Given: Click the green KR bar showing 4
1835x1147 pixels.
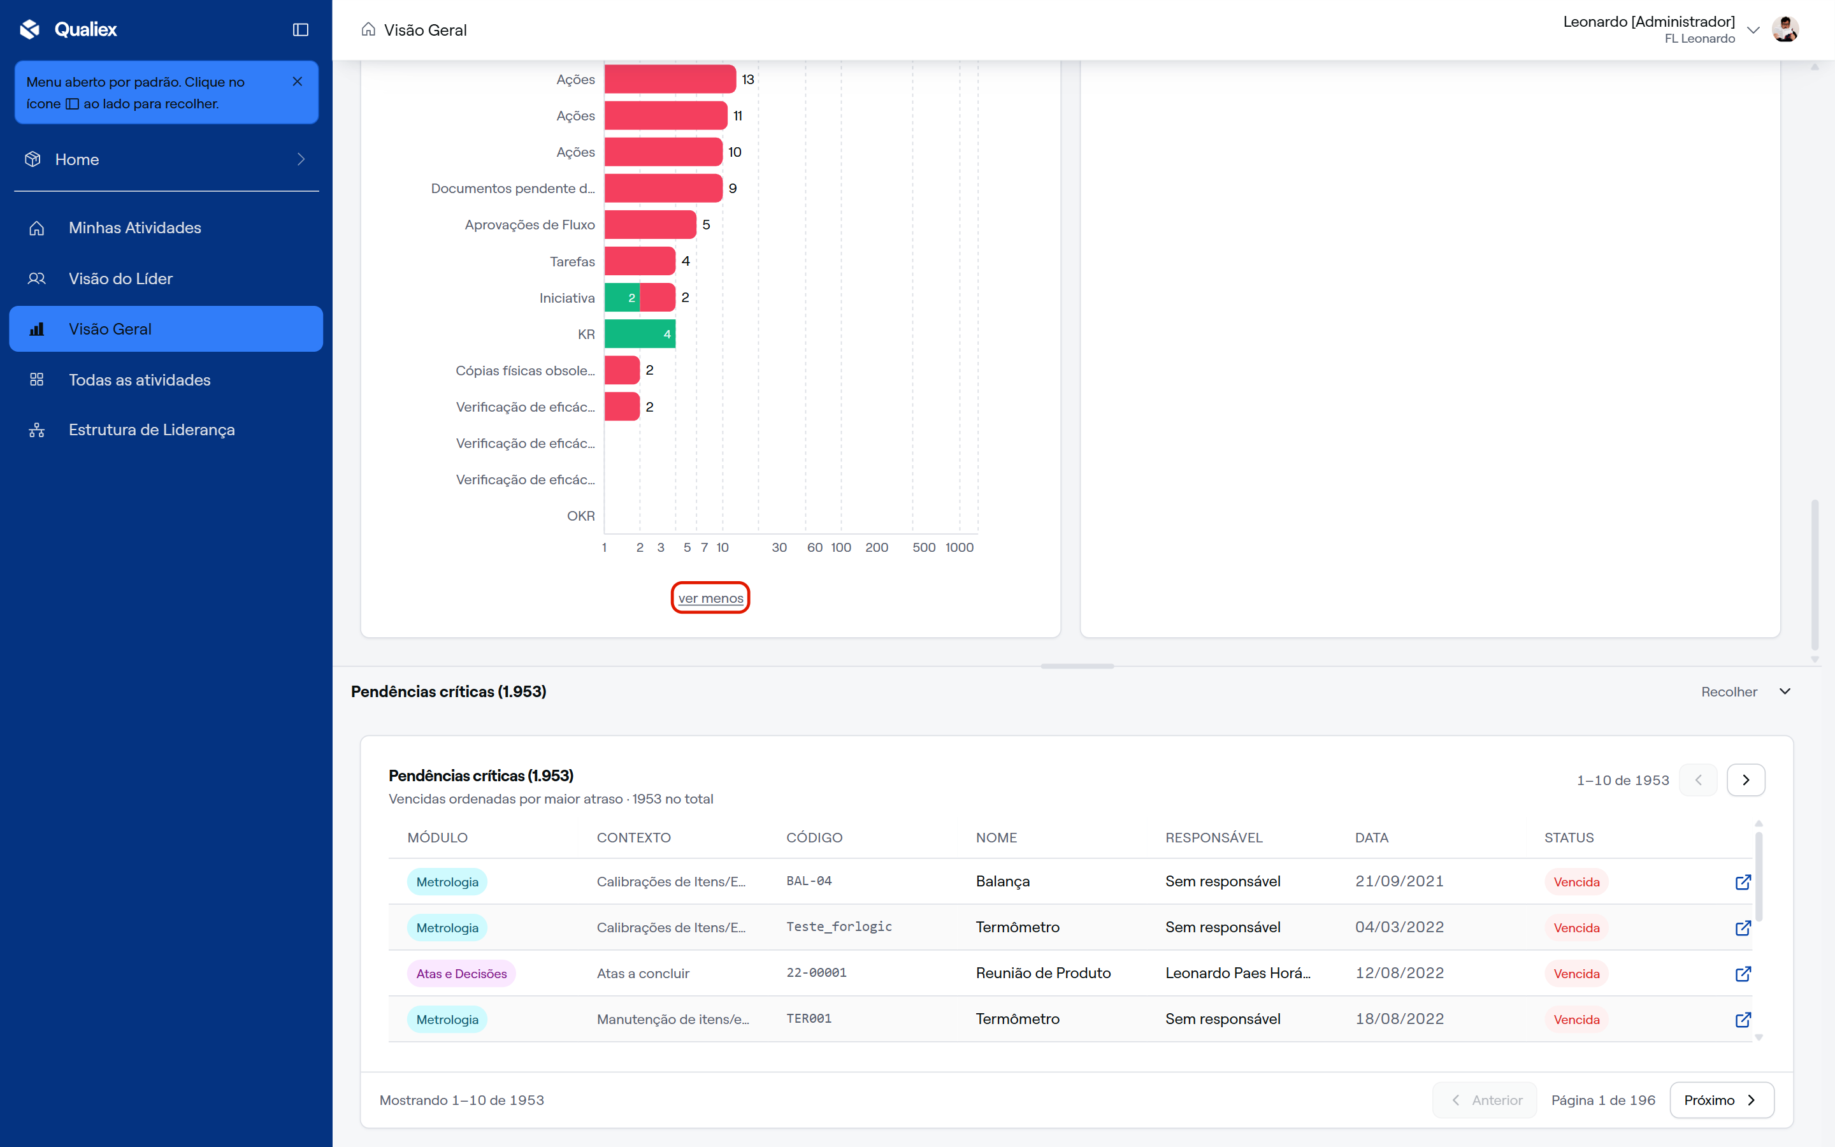Looking at the screenshot, I should tap(640, 334).
